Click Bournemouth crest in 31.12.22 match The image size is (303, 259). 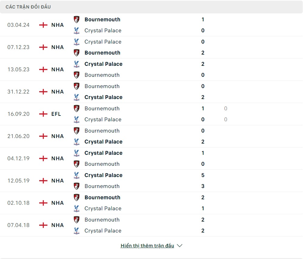[x=77, y=86]
